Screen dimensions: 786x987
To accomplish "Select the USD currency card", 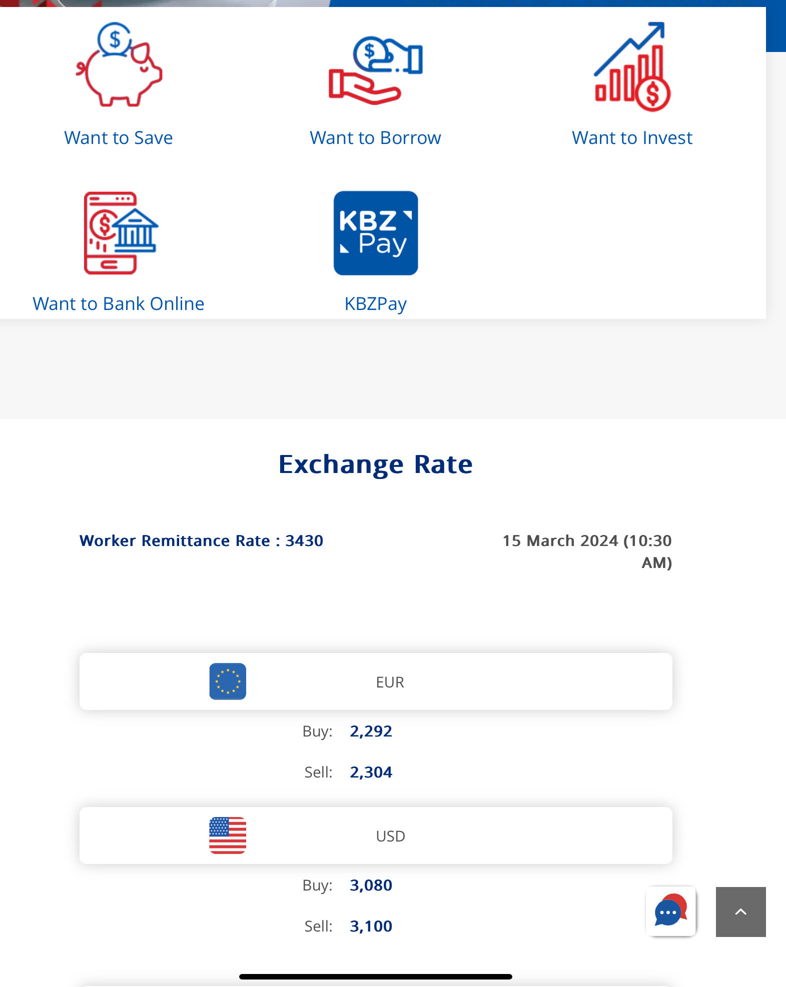I will [390, 836].
